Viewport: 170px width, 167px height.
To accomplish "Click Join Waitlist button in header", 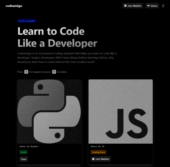I will [x=133, y=6].
